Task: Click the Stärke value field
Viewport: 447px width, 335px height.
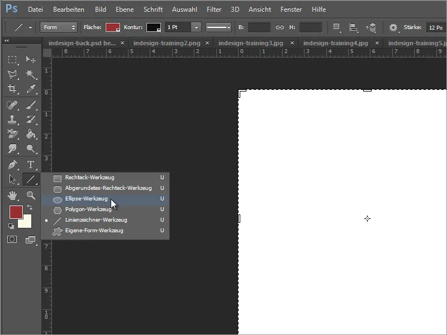Action: pyautogui.click(x=436, y=27)
